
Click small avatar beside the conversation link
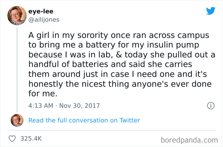(x=17, y=120)
